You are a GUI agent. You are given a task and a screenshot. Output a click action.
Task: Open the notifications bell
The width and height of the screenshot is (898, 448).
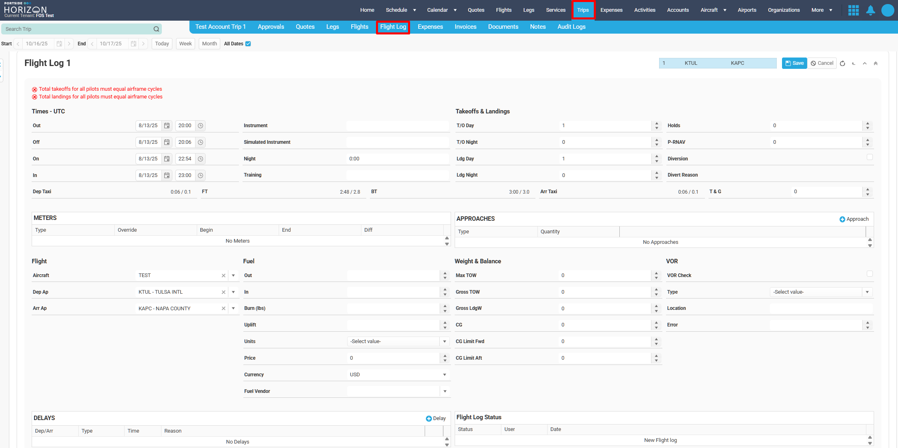pos(870,10)
